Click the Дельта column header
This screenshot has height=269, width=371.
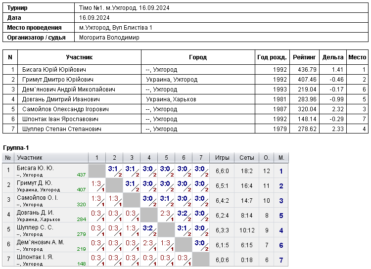[333, 57]
